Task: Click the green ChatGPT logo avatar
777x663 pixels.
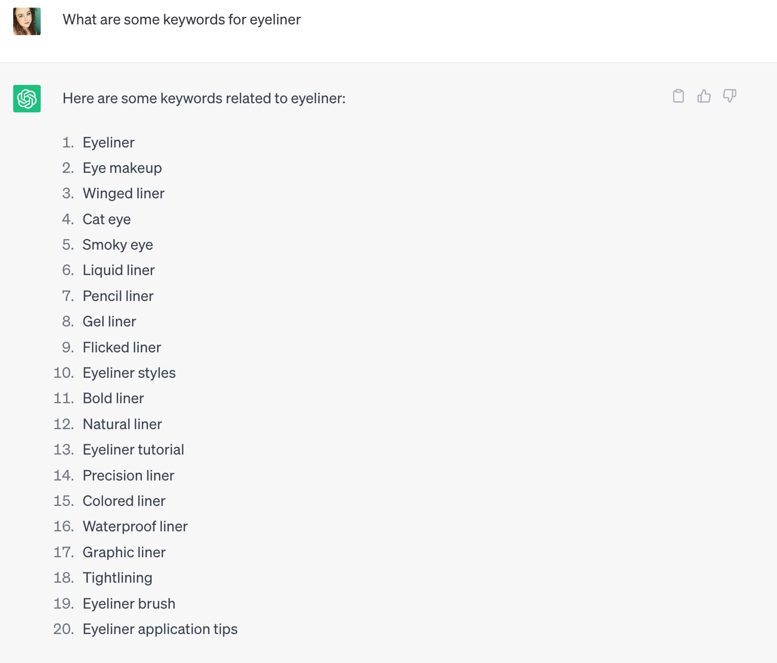Action: click(27, 99)
